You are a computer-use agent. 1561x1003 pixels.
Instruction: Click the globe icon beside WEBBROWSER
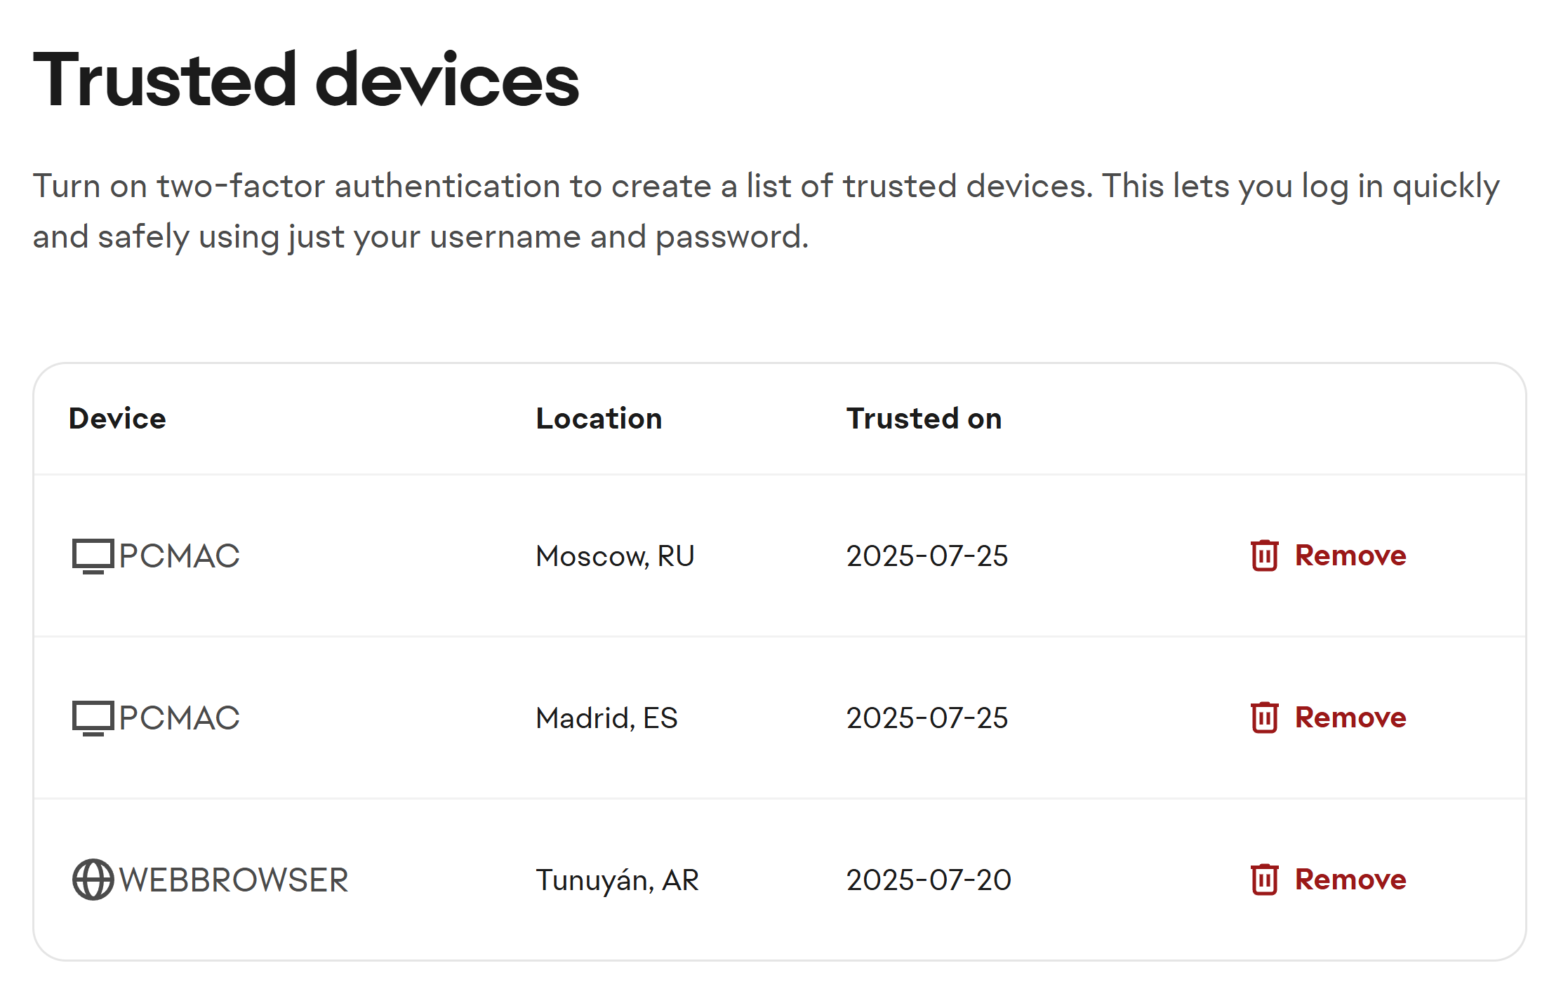[93, 880]
